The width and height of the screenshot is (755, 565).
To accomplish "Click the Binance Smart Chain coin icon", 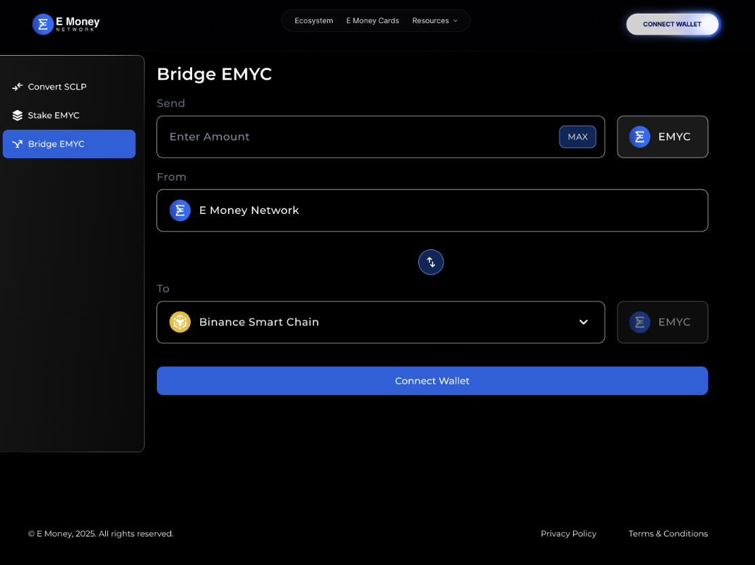I will click(x=180, y=322).
